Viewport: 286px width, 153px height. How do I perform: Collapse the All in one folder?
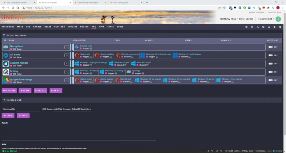pos(67,55)
